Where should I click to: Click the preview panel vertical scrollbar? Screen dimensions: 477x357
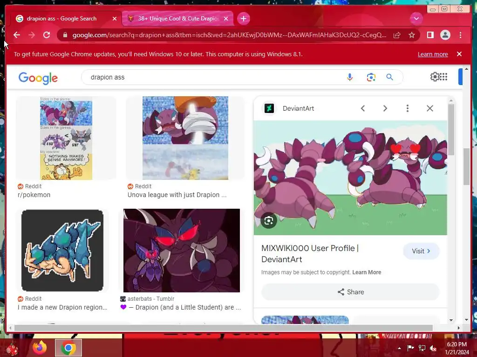tap(451, 130)
